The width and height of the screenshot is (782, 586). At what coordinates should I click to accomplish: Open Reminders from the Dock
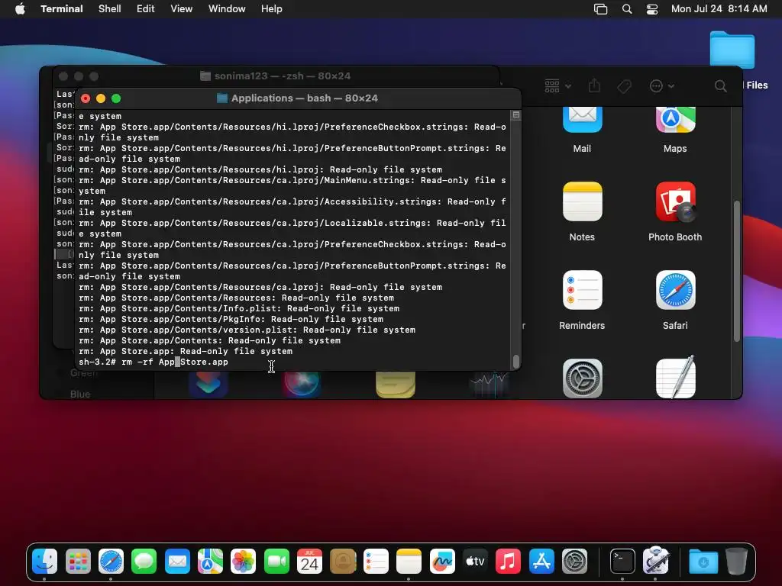point(376,561)
